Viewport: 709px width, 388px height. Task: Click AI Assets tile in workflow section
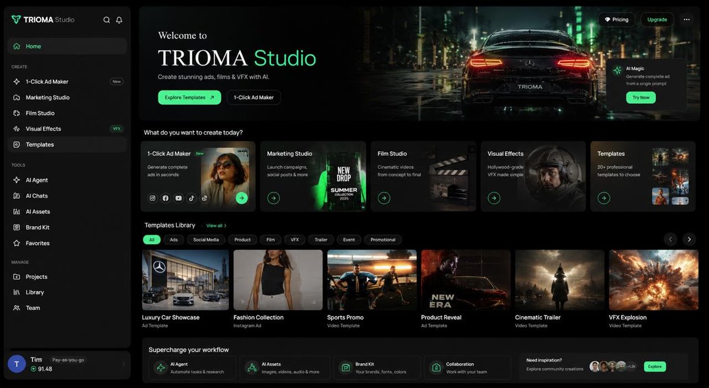[285, 367]
